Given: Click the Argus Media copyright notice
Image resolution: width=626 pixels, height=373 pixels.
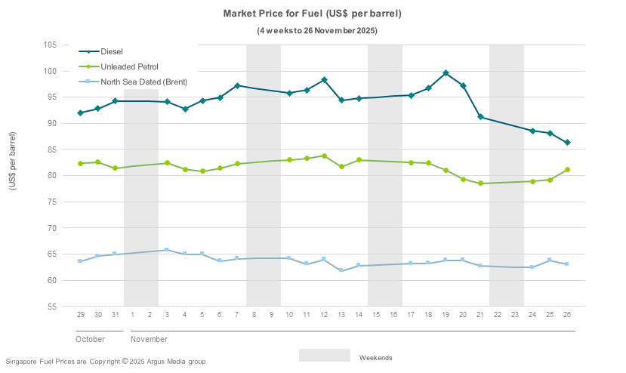Looking at the screenshot, I should (x=106, y=362).
